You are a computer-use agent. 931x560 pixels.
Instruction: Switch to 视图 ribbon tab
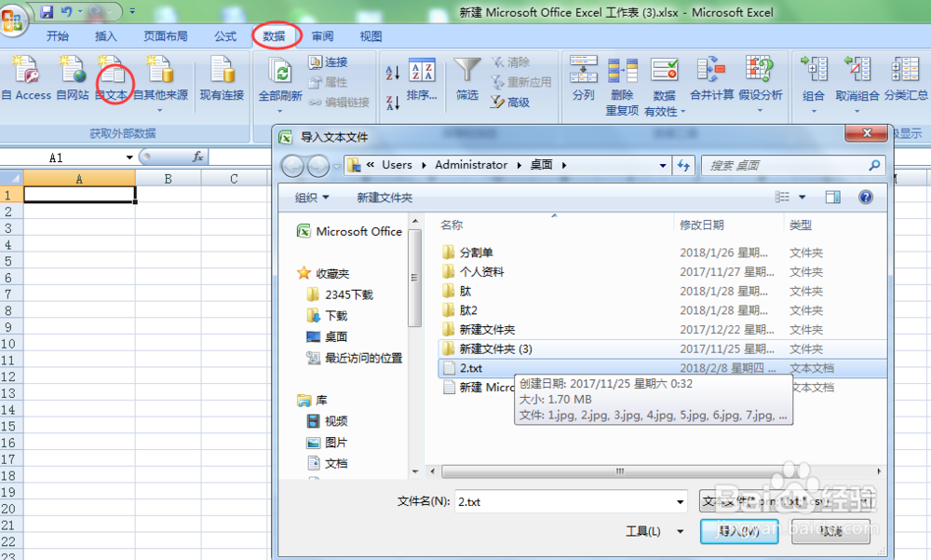click(x=371, y=36)
